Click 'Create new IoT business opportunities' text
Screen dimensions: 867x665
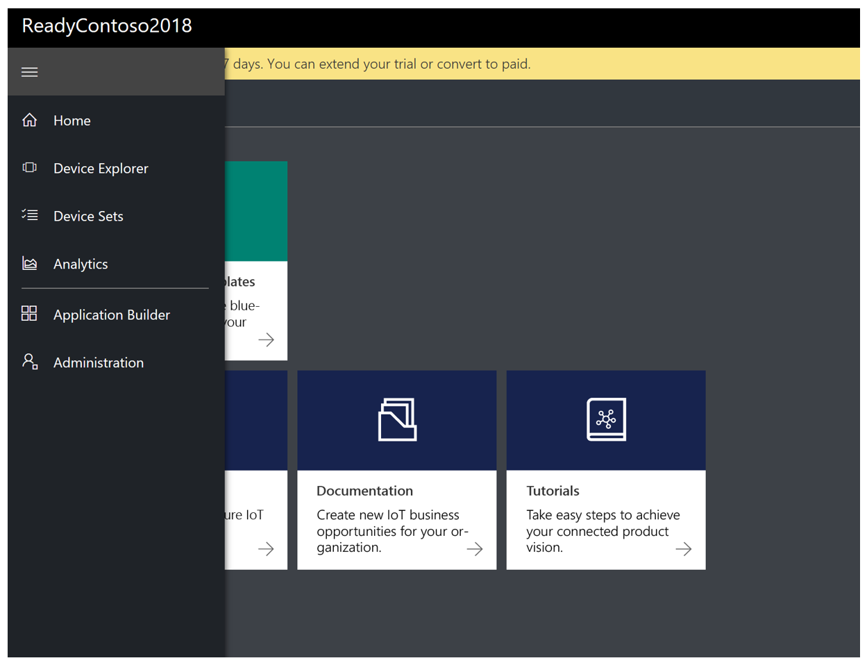click(x=393, y=531)
